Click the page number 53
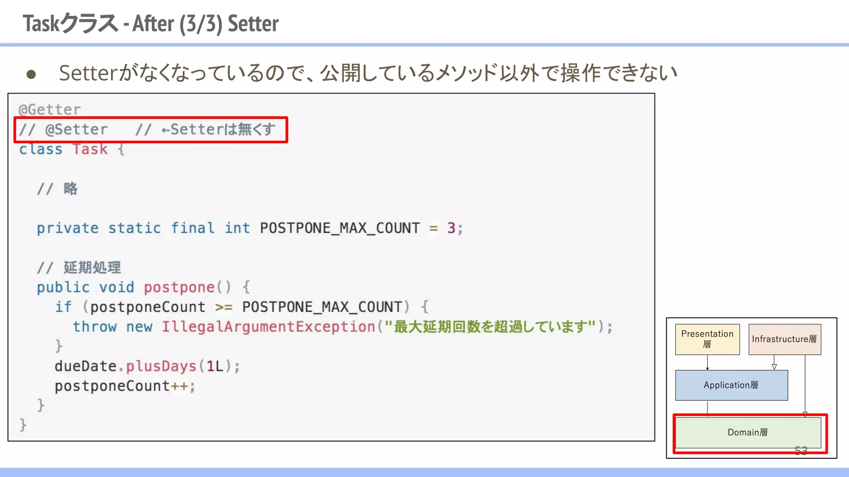The height and width of the screenshot is (477, 849). [801, 450]
